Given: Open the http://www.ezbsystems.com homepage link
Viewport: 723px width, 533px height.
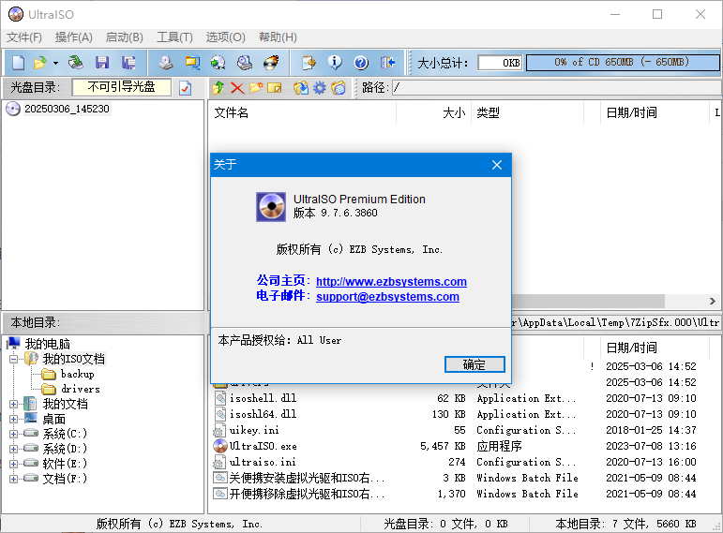Looking at the screenshot, I should (391, 281).
